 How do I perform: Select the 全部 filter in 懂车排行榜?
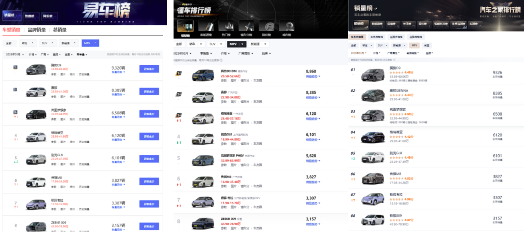point(179,44)
